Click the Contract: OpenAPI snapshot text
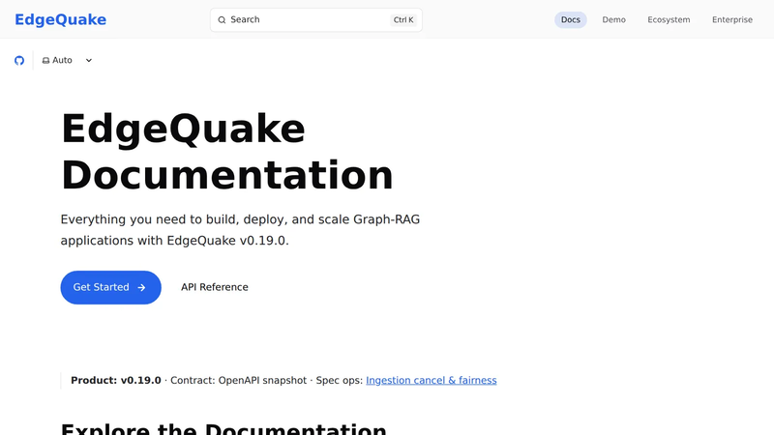Viewport: 774px width, 435px height. click(238, 380)
